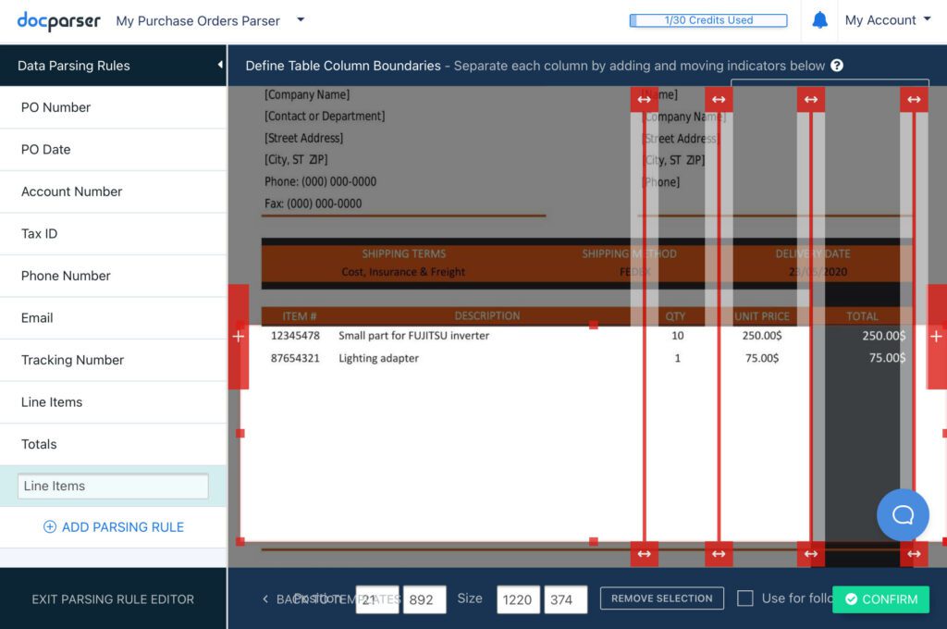The image size is (947, 629).
Task: Click the green CONFIRM button
Action: point(880,598)
